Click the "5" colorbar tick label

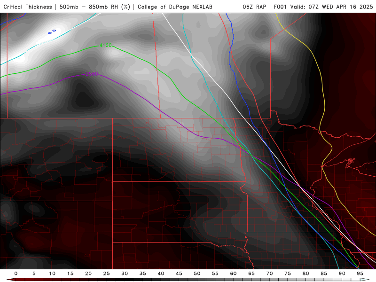[34, 274]
